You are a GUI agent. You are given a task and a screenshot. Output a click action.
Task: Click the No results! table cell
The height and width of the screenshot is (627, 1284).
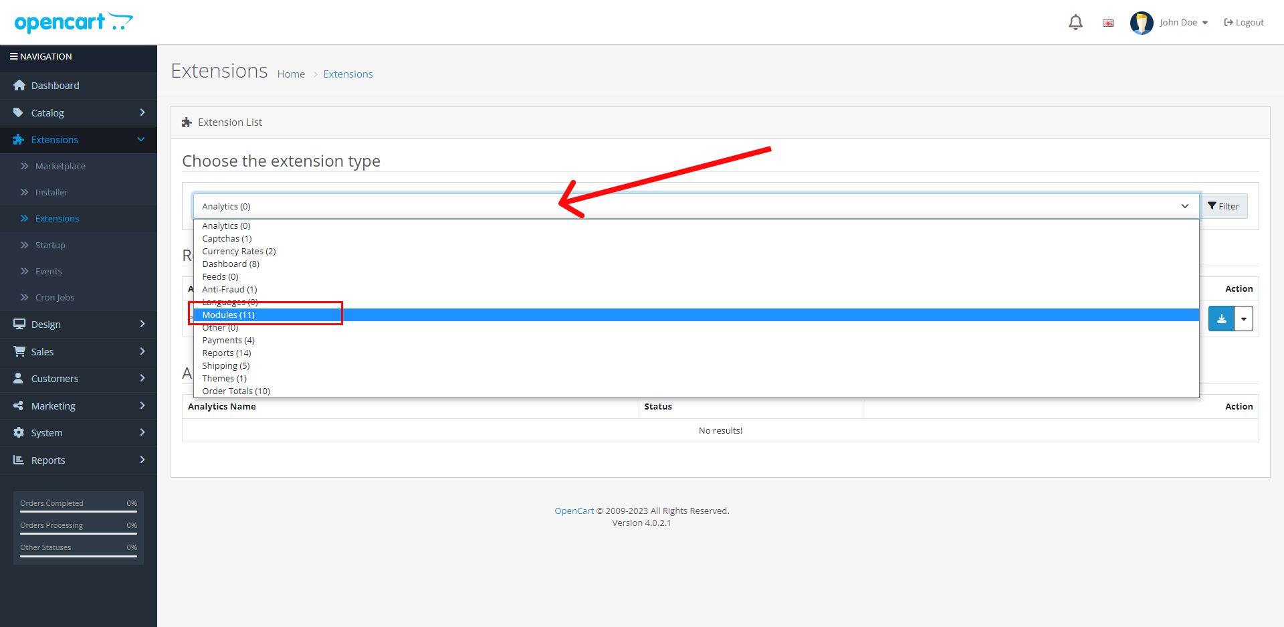pyautogui.click(x=720, y=430)
